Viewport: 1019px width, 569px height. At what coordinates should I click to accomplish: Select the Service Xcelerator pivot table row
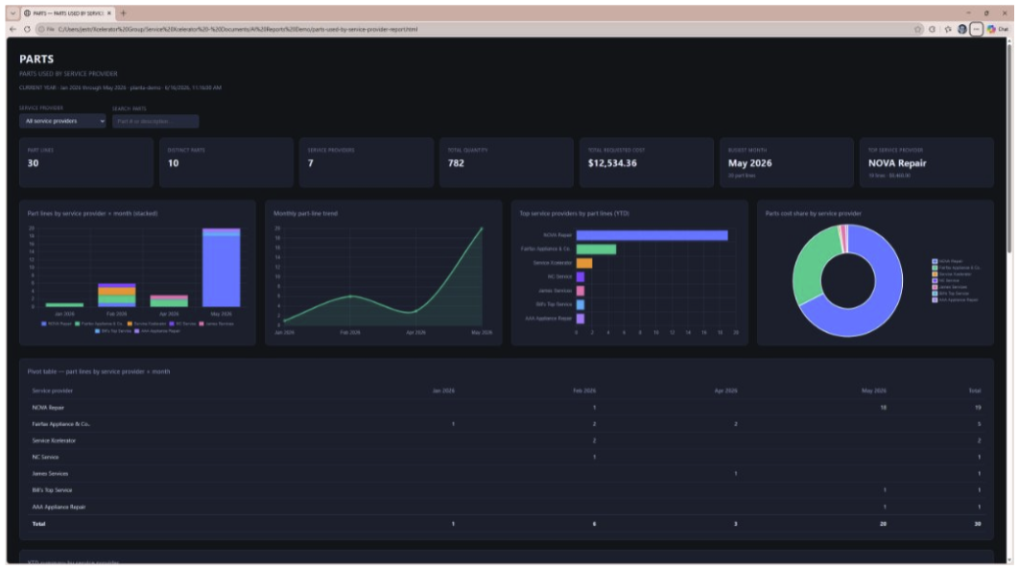coord(507,440)
